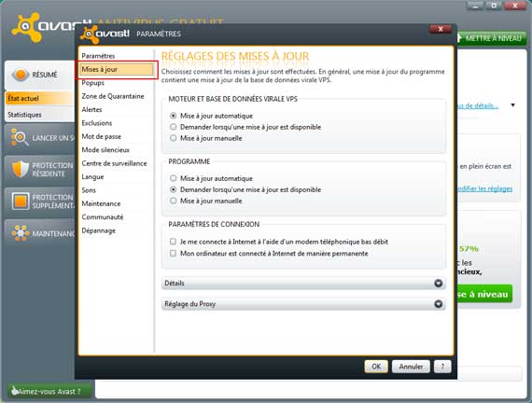Viewport: 532px width, 403px height.
Task: Click the 'Modifier les réglages' link in main window
Action: coord(484,188)
